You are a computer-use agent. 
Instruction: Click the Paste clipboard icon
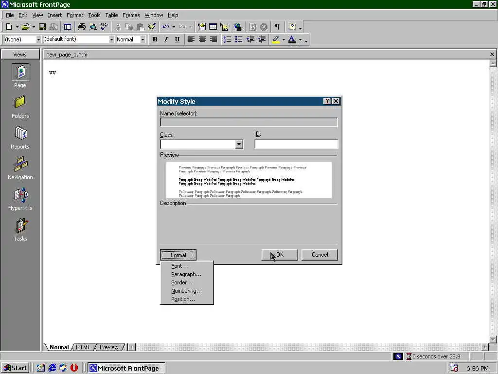pyautogui.click(x=140, y=27)
